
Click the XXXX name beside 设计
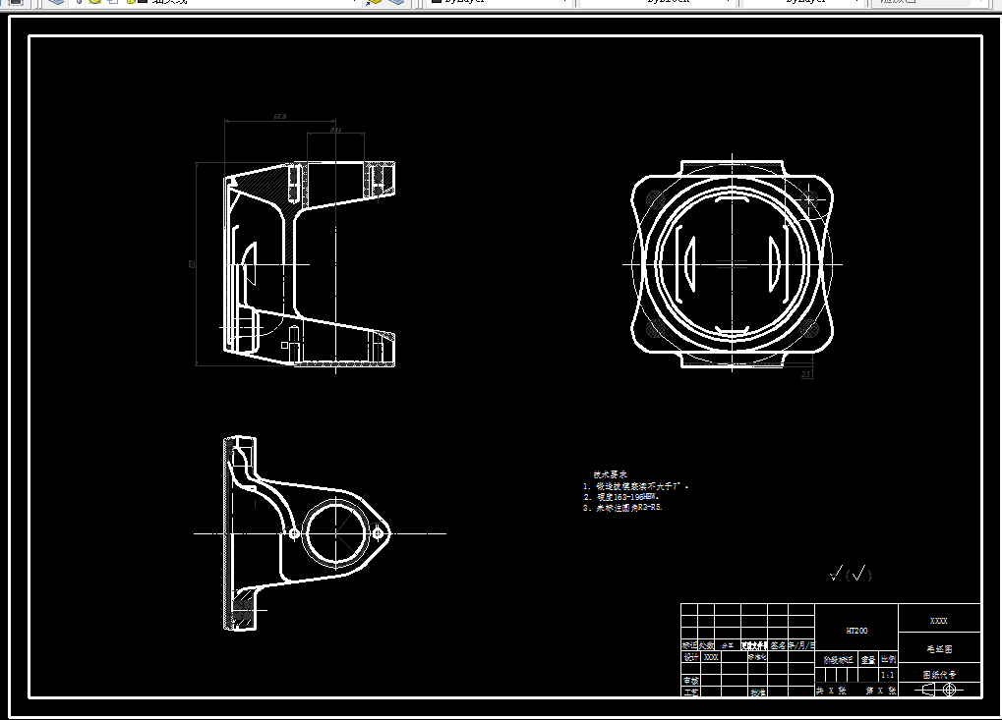[711, 657]
